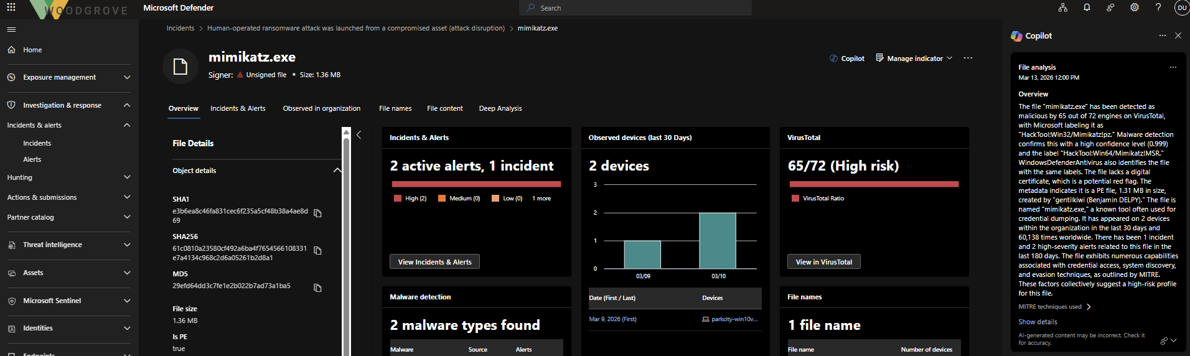The image size is (1190, 356).
Task: Click the notifications bell icon
Action: [x=1087, y=7]
